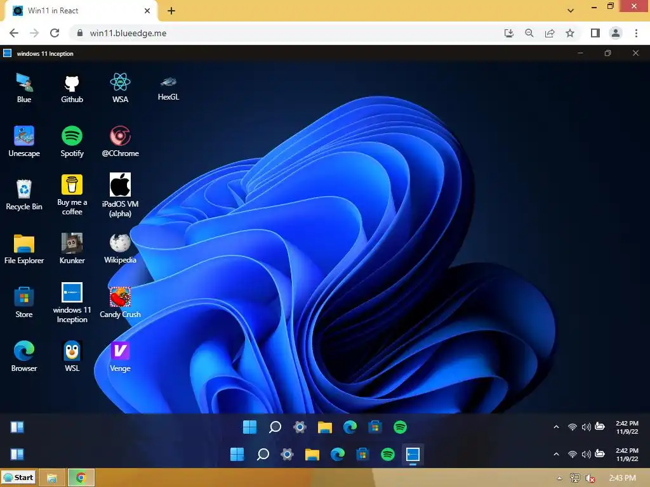Open a new Chrome tab
Viewport: 650px width, 487px height.
click(171, 11)
